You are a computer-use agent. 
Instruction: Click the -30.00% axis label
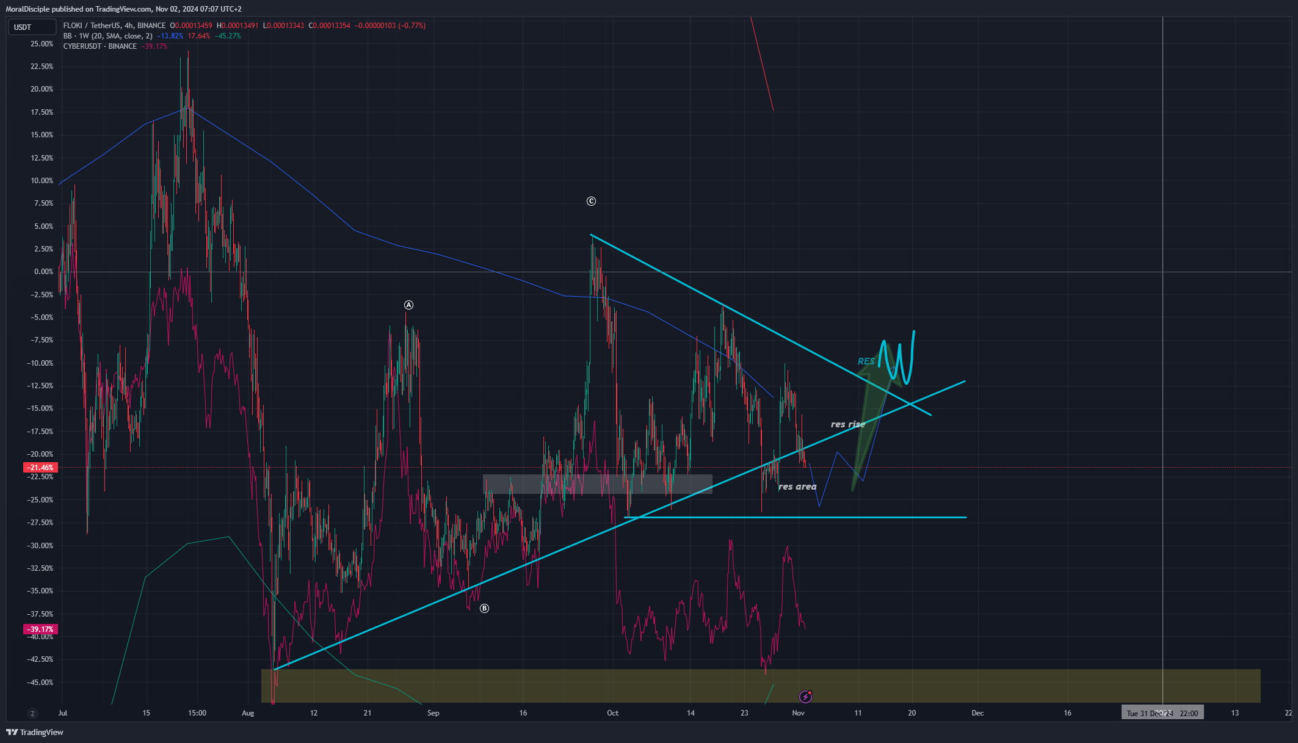coord(40,546)
